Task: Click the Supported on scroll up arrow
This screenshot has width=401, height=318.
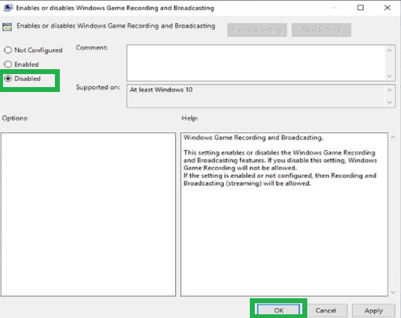Action: coord(389,90)
